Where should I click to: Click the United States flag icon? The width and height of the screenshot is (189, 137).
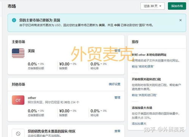(x=18, y=53)
